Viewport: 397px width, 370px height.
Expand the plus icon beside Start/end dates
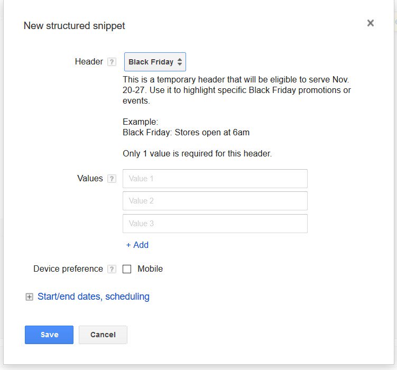30,297
